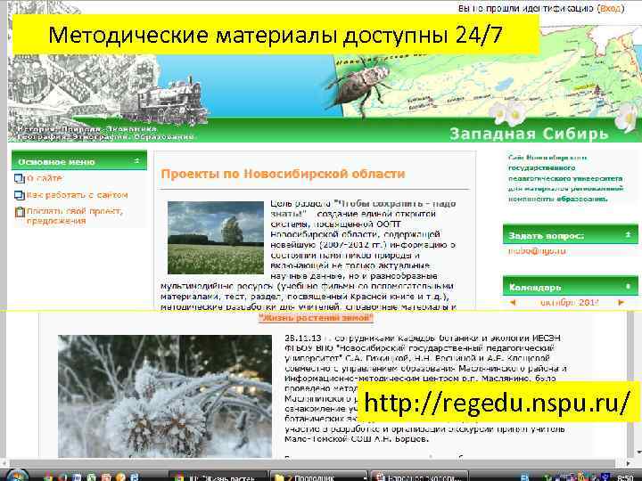Collapse the Основное меню panel
Screen dimensions: 642x481
click(x=137, y=161)
